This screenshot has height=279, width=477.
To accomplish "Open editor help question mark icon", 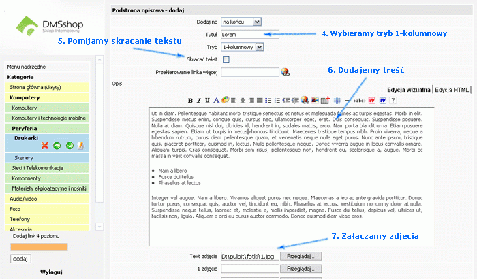I will click(393, 101).
